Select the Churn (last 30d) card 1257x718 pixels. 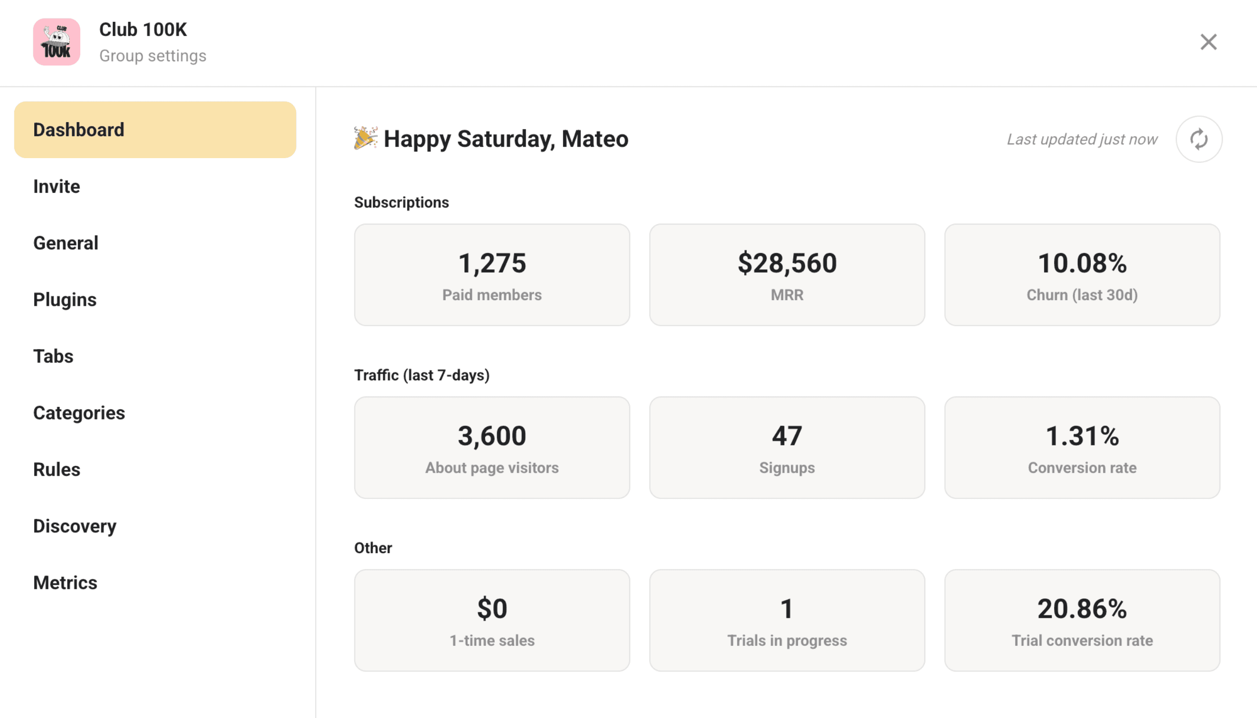1082,274
